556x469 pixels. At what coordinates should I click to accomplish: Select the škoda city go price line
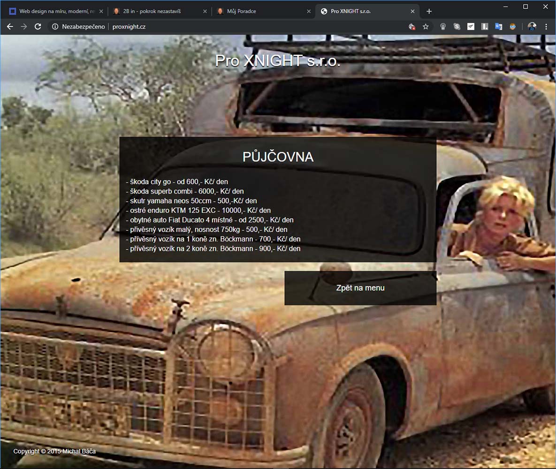(x=177, y=182)
